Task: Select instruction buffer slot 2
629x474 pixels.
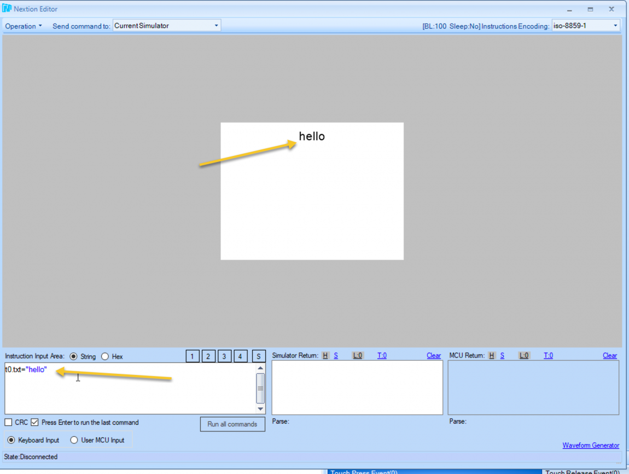Action: pos(208,356)
